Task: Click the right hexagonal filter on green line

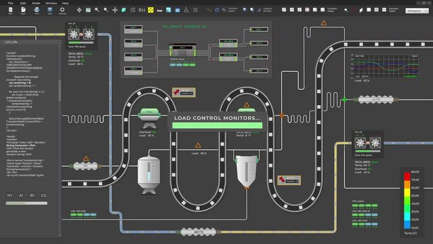Action: click(x=376, y=100)
